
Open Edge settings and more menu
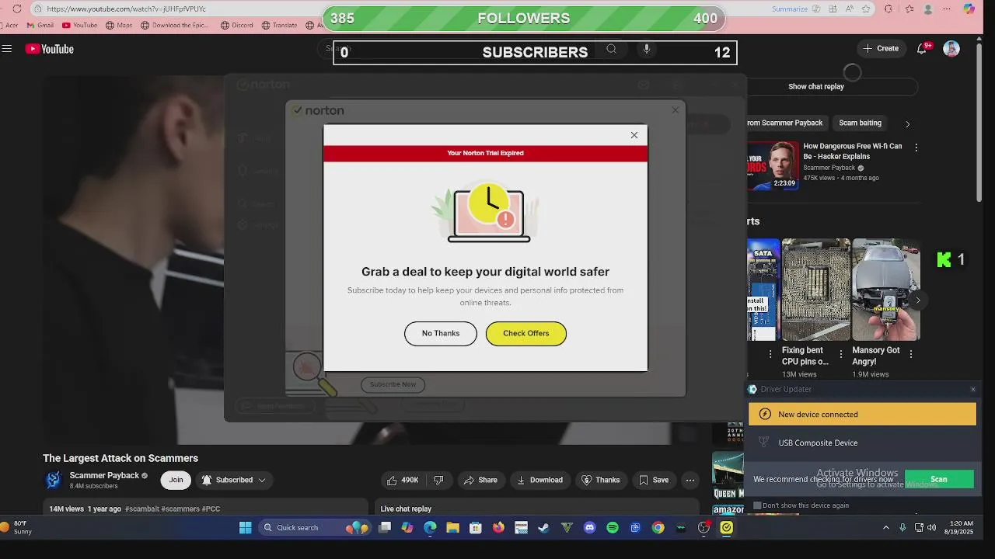(x=946, y=9)
